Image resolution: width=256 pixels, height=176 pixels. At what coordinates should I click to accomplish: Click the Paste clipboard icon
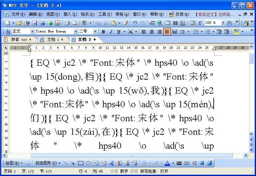113,23
